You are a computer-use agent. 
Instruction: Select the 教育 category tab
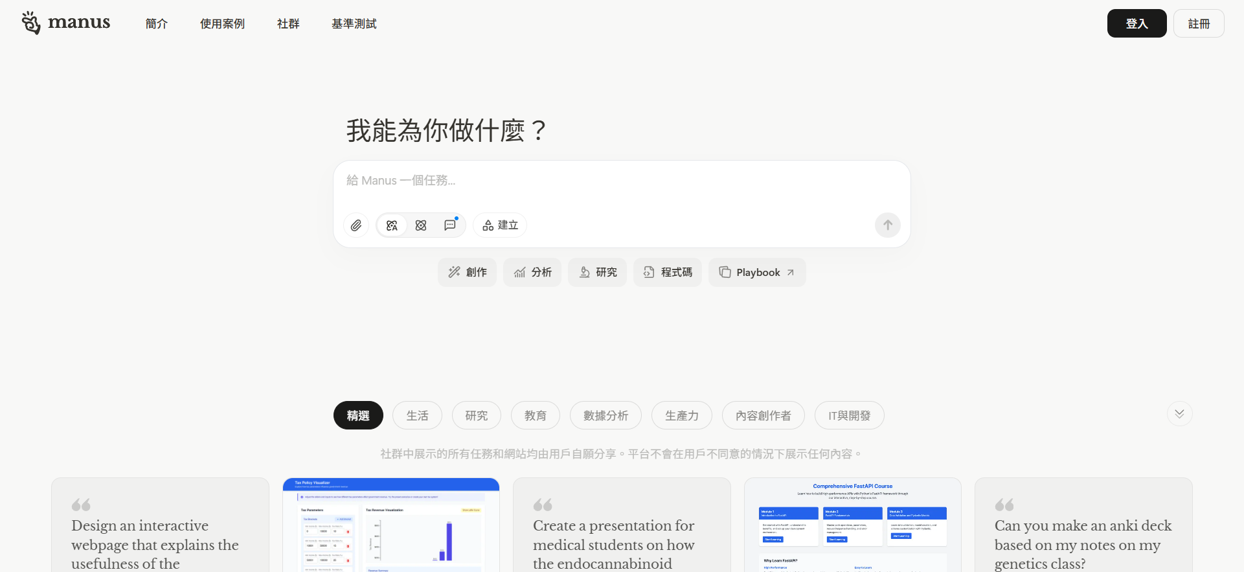(x=535, y=415)
